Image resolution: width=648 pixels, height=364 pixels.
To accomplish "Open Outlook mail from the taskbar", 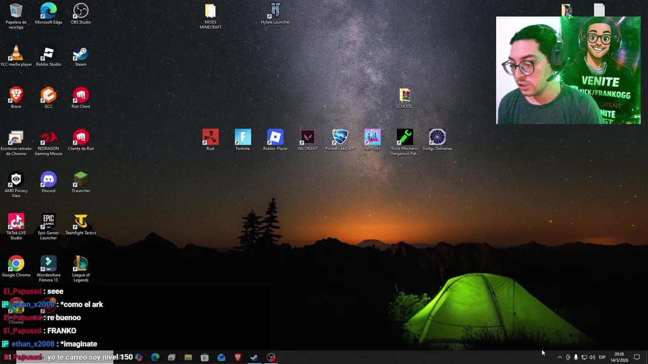I will [221, 357].
